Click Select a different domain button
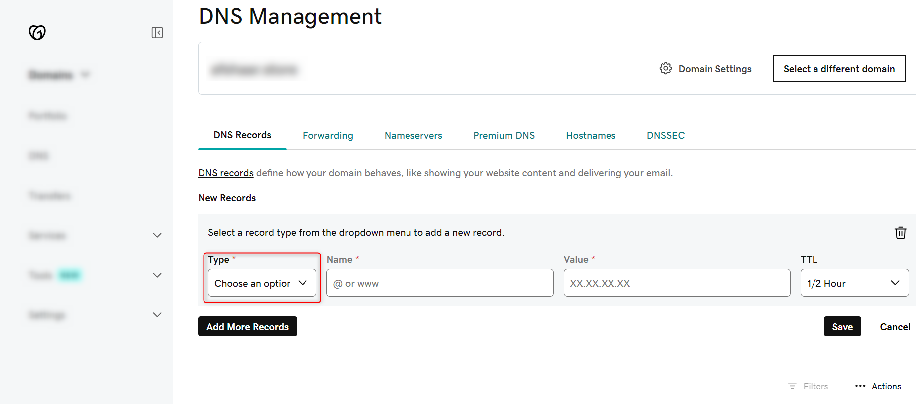This screenshot has width=916, height=404. click(x=838, y=69)
